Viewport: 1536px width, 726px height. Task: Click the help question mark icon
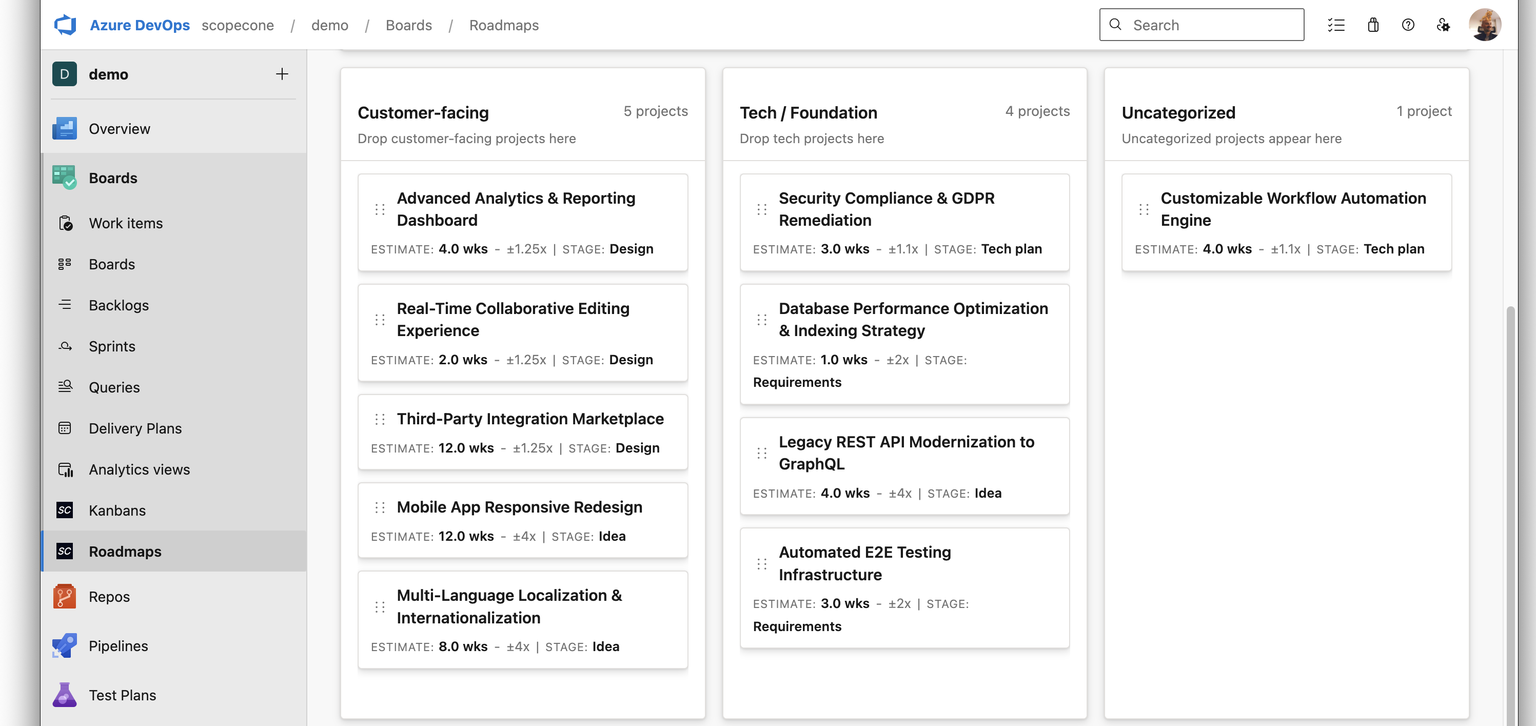coord(1408,25)
